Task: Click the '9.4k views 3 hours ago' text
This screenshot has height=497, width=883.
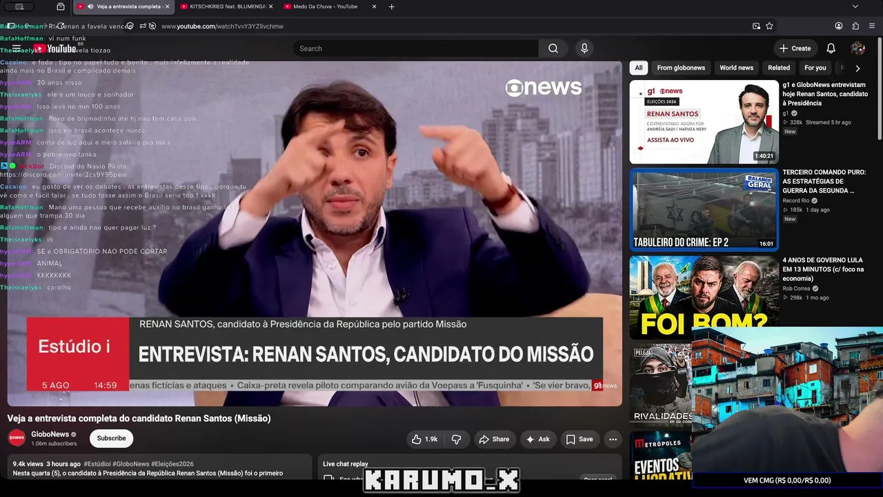Action: (x=47, y=464)
